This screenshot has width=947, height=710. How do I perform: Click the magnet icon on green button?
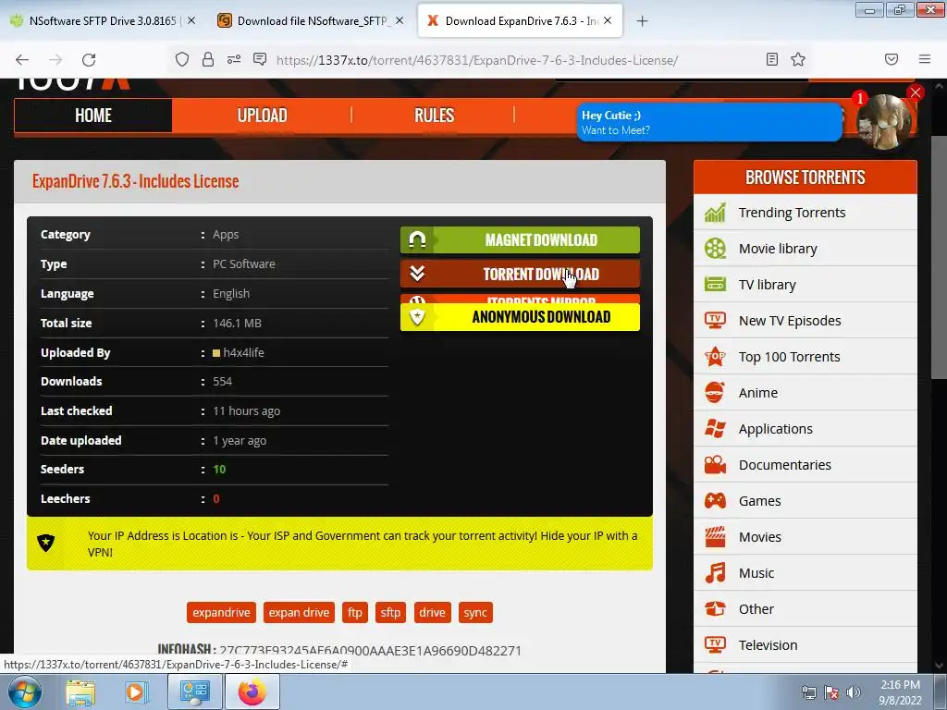coord(417,239)
